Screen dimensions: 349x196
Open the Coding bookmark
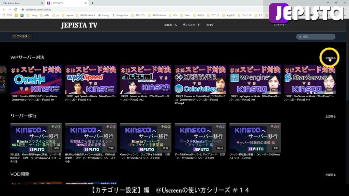pos(104,15)
